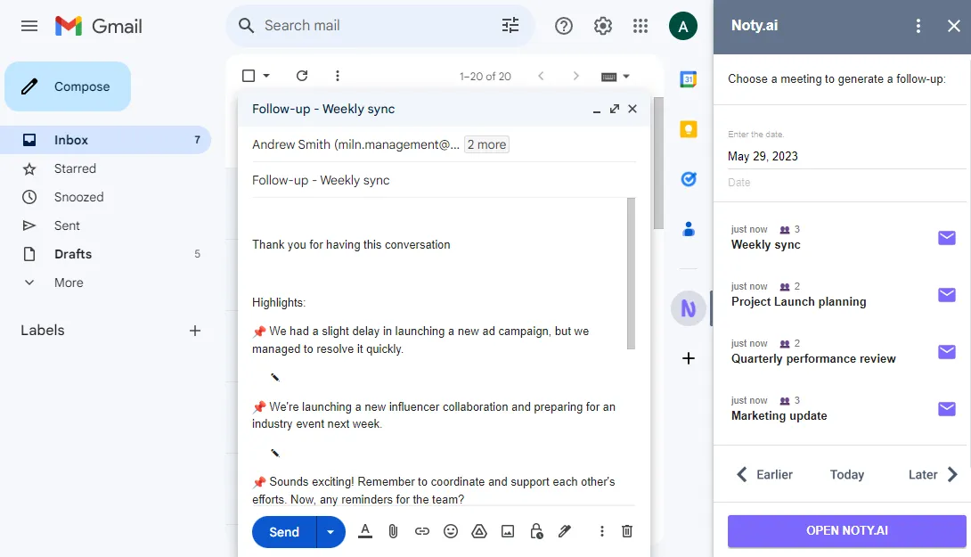Edit the May 29, 2023 date field
Screen dimensions: 971x557
point(846,156)
